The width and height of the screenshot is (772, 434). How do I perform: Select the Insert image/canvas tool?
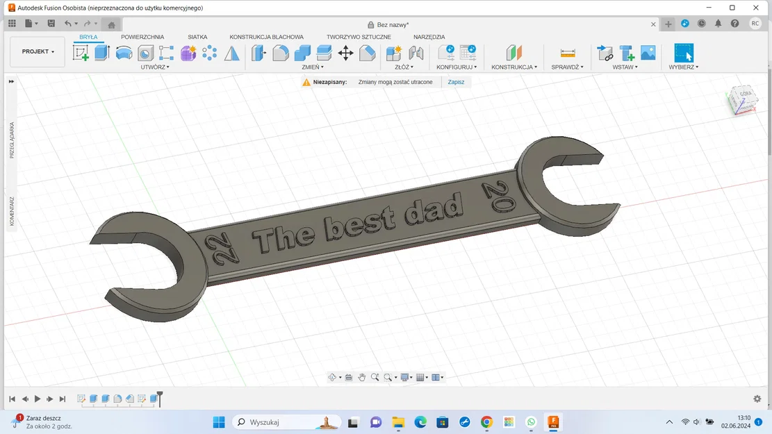[648, 53]
